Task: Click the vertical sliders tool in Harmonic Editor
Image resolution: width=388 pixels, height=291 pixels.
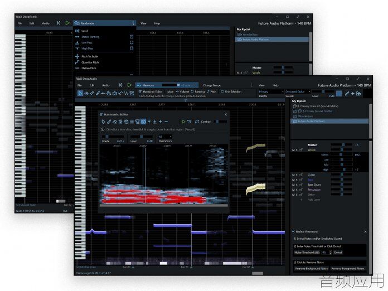Action: (x=120, y=122)
